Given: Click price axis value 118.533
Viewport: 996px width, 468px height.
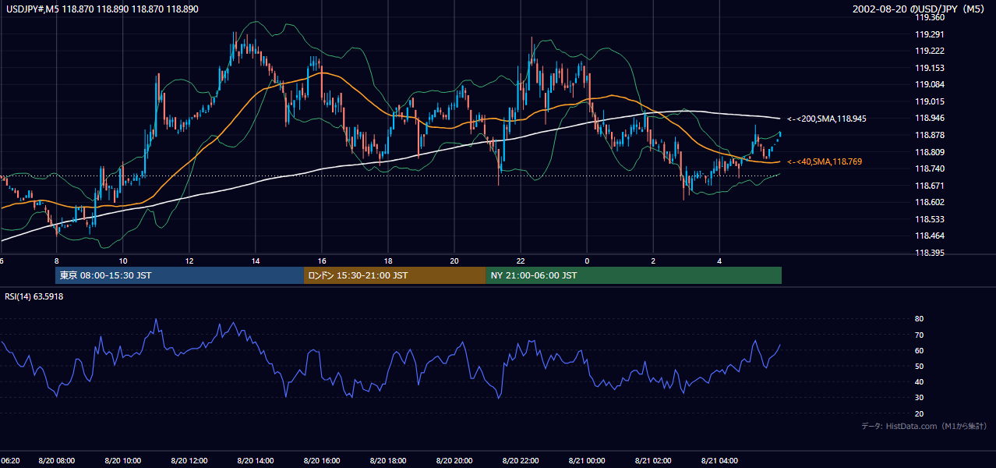Looking at the screenshot, I should click(931, 219).
